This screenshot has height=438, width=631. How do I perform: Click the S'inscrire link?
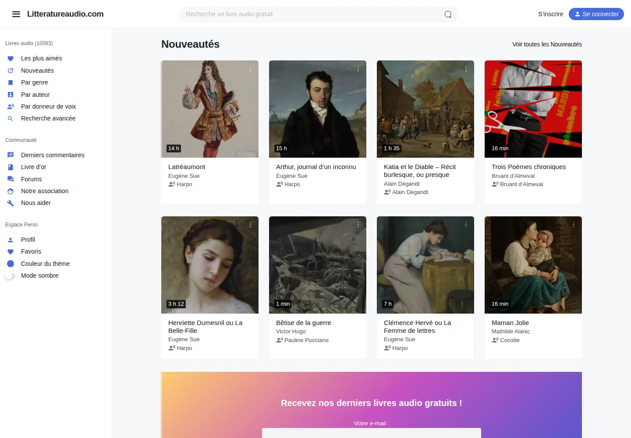[x=551, y=14]
